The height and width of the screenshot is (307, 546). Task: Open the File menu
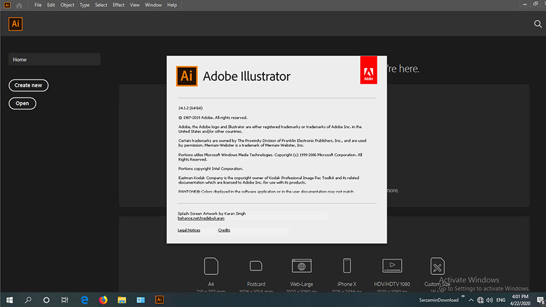pos(38,5)
